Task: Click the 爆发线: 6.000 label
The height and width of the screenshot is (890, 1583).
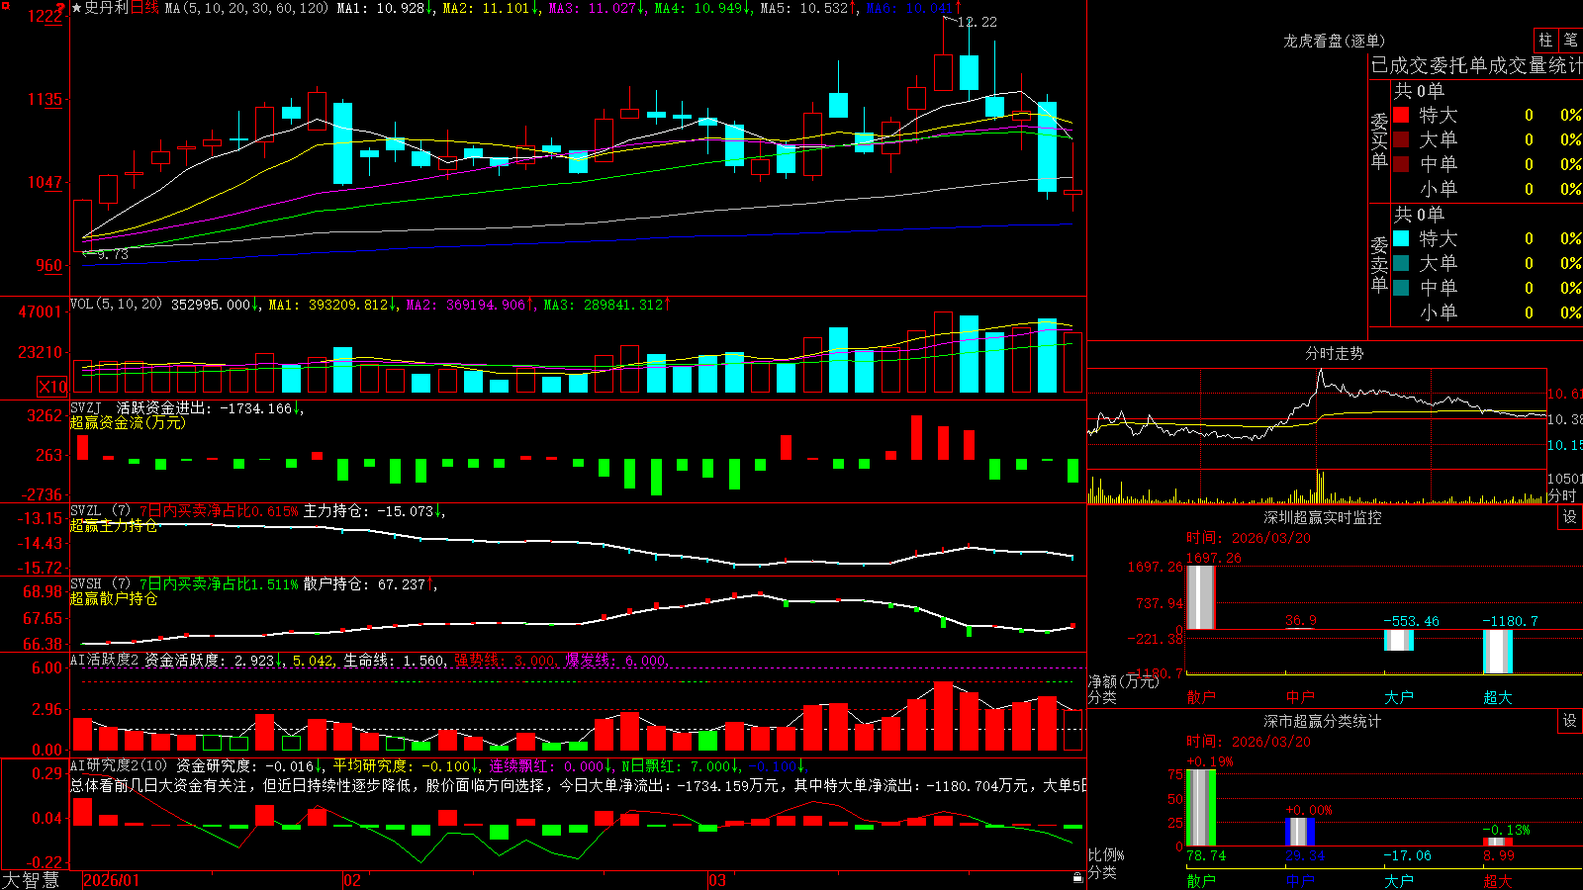Action: pos(617,660)
